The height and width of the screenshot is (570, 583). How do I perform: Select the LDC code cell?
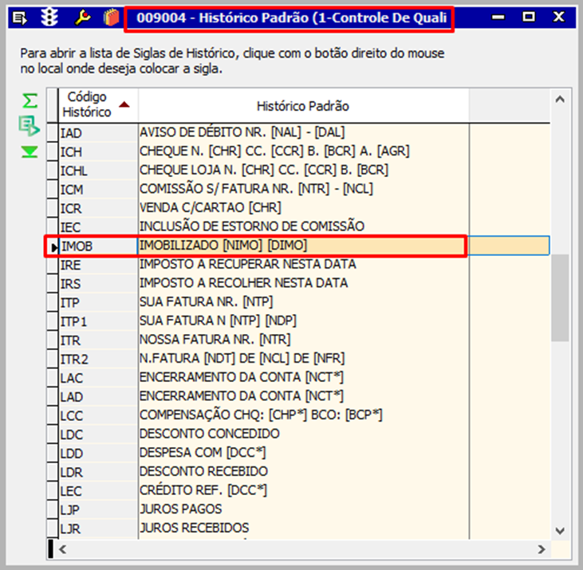[98, 434]
